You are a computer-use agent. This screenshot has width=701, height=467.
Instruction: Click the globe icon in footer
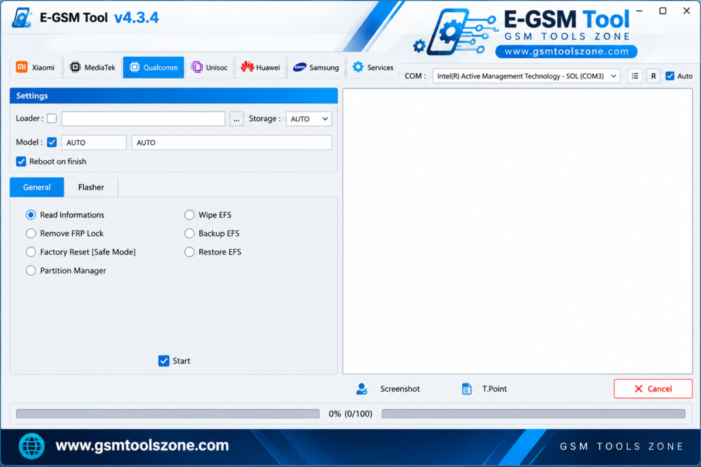31,446
